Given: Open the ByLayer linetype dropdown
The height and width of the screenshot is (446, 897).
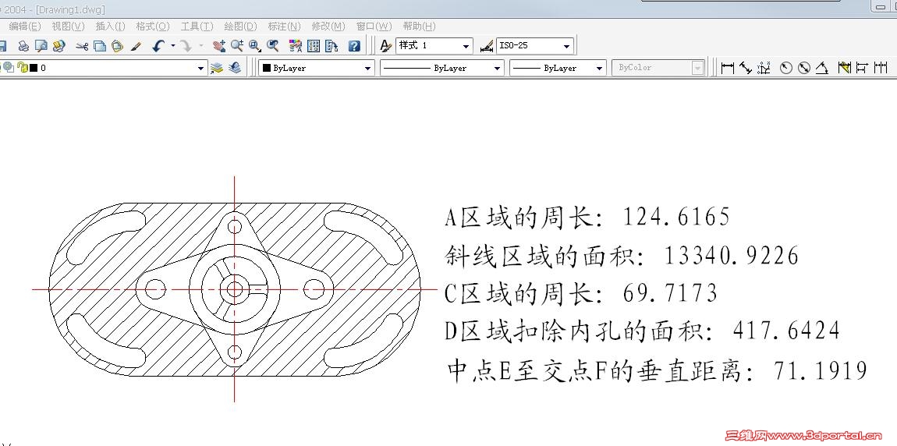Looking at the screenshot, I should coord(441,68).
